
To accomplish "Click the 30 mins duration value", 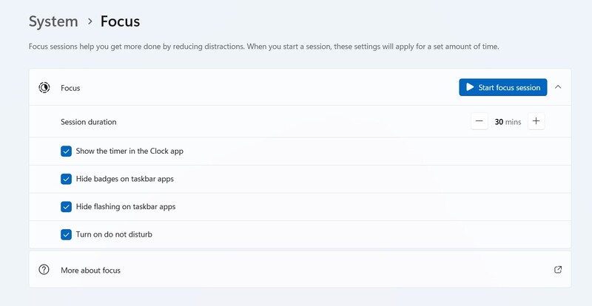I will [x=508, y=121].
